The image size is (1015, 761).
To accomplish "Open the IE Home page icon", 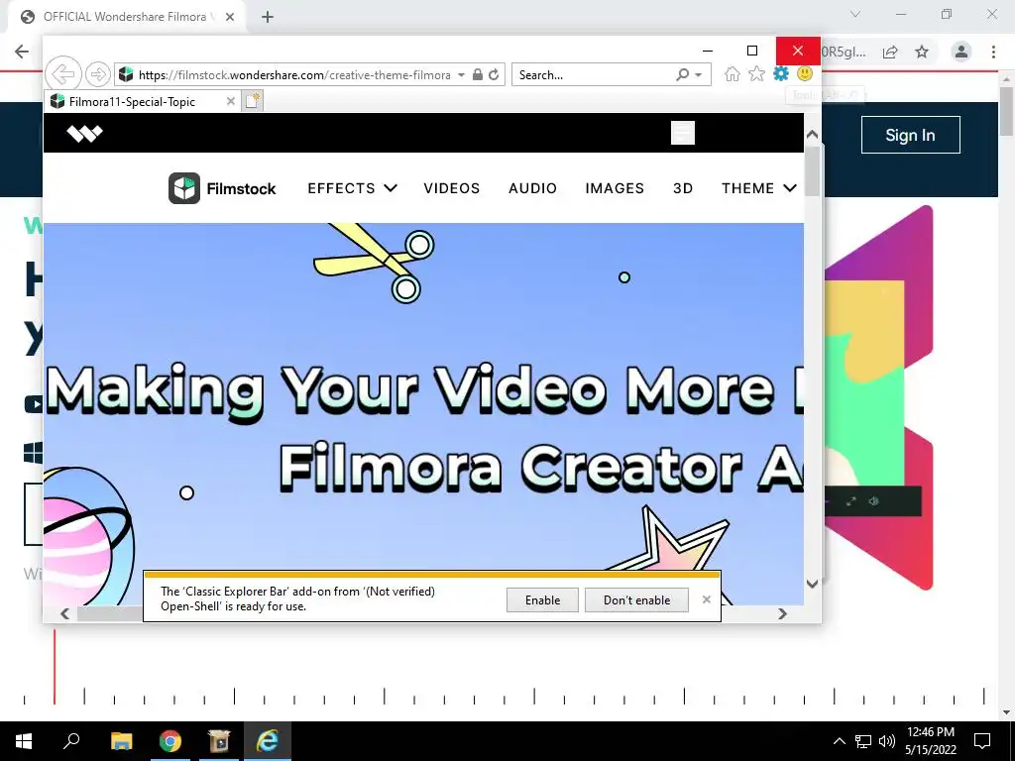I will [733, 73].
